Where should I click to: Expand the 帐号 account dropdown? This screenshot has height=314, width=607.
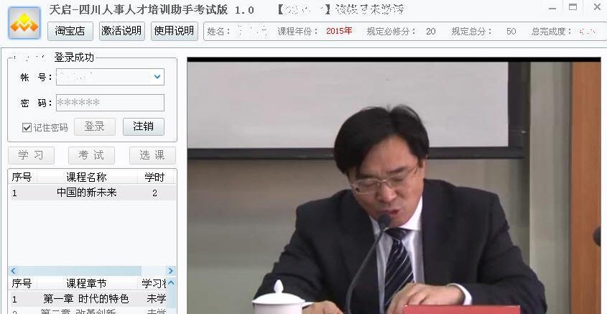(157, 77)
